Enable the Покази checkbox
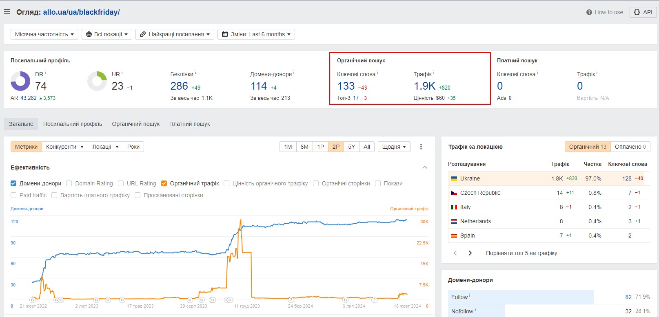Screen dimensions: 659x317 point(378,183)
